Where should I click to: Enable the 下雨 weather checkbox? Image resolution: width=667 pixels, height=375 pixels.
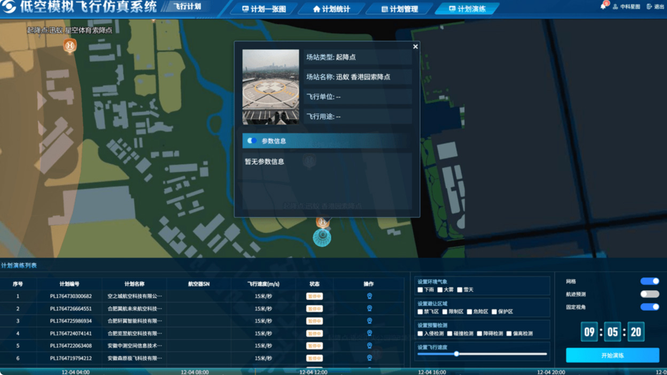pos(421,290)
